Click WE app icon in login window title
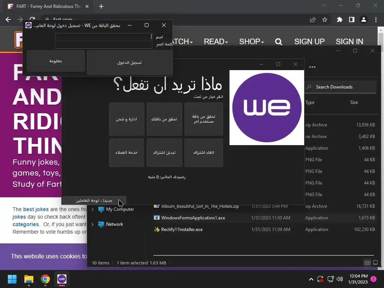 click(28, 25)
